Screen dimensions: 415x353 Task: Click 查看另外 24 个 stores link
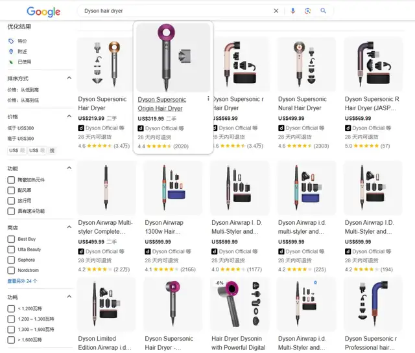pyautogui.click(x=22, y=281)
